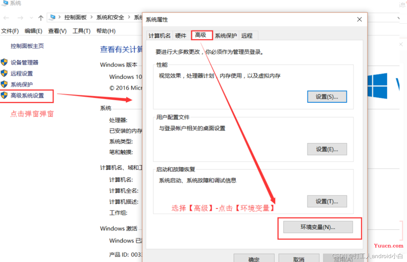Click the System window title icon
Viewport: 407px width, 262px height.
(4, 3)
